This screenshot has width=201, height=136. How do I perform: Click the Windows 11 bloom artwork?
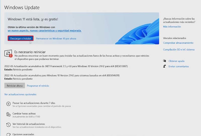click(x=137, y=31)
